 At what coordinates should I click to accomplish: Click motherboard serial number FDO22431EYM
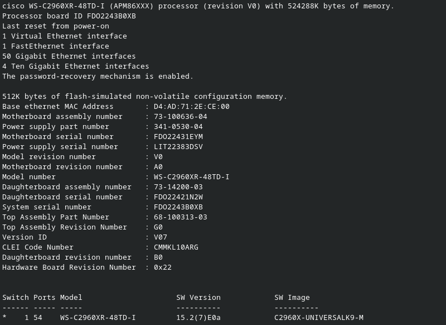tap(178, 137)
